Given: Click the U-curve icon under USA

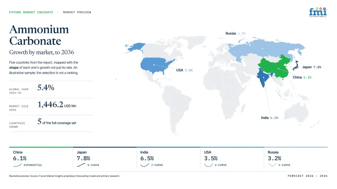Looking at the screenshot, I should (208, 165).
